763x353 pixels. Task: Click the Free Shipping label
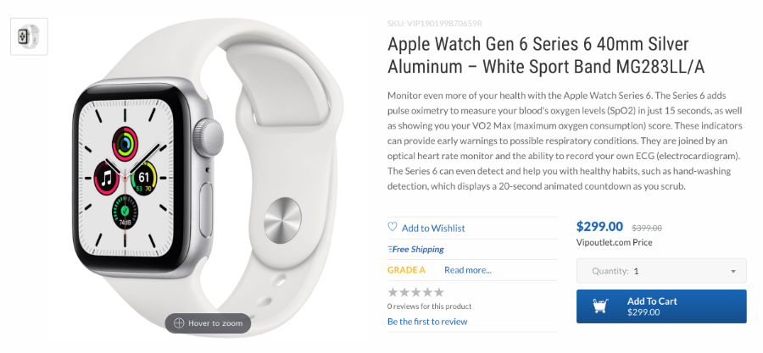(x=418, y=250)
